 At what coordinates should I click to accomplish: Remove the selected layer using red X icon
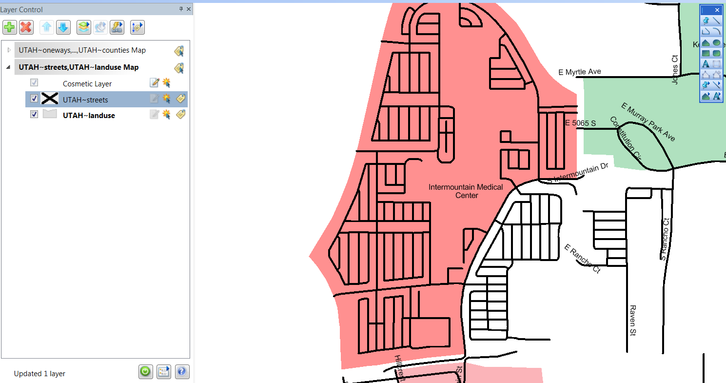pyautogui.click(x=26, y=27)
